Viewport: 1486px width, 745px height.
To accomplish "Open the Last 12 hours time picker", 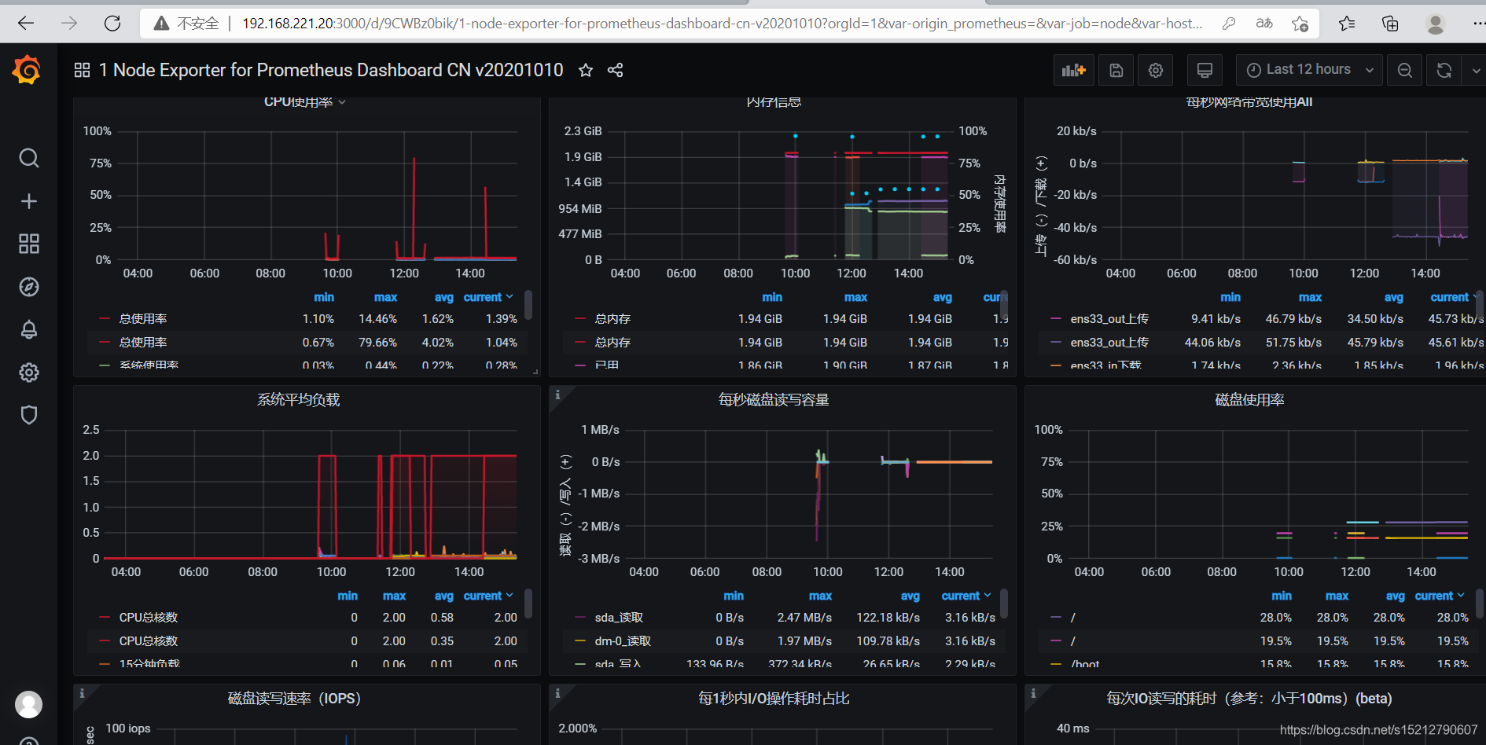I will (x=1309, y=70).
